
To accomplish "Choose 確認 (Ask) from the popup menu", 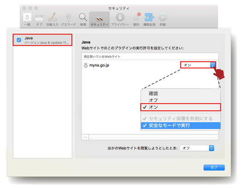I will coord(180,93).
